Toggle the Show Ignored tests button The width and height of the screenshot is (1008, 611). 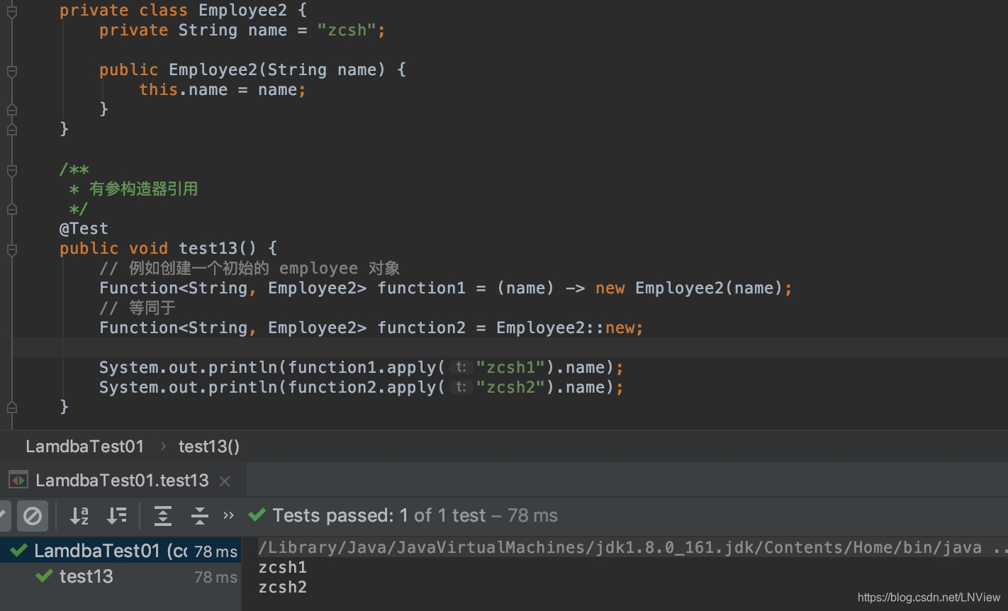click(x=33, y=515)
